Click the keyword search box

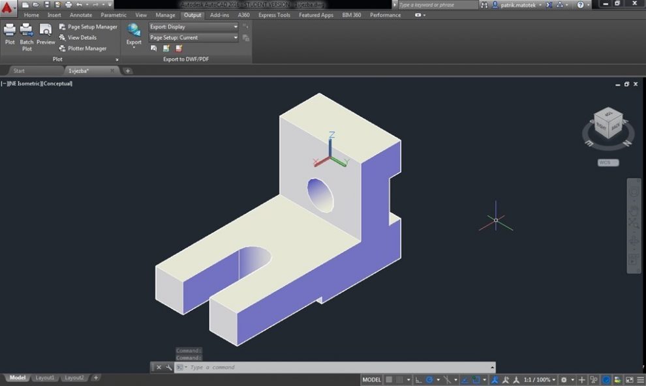pyautogui.click(x=437, y=5)
